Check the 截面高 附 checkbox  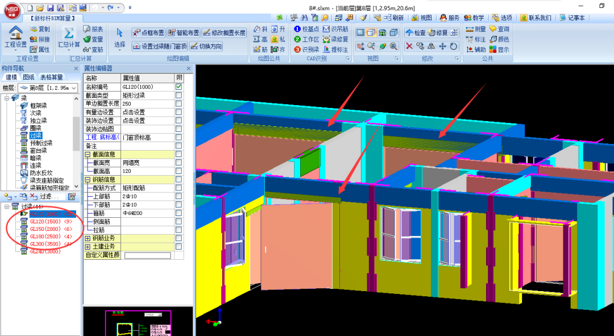[179, 171]
